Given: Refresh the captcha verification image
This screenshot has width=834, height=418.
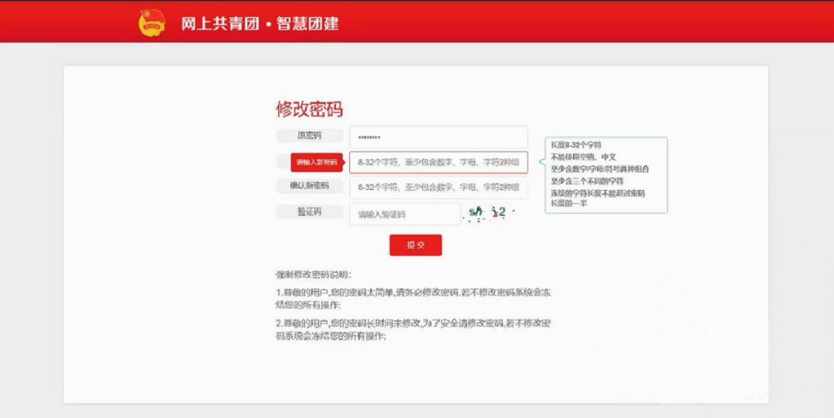Looking at the screenshot, I should click(488, 213).
